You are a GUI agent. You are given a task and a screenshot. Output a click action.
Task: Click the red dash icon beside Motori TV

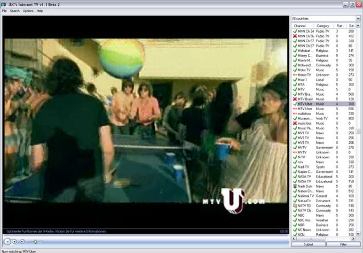(295, 75)
